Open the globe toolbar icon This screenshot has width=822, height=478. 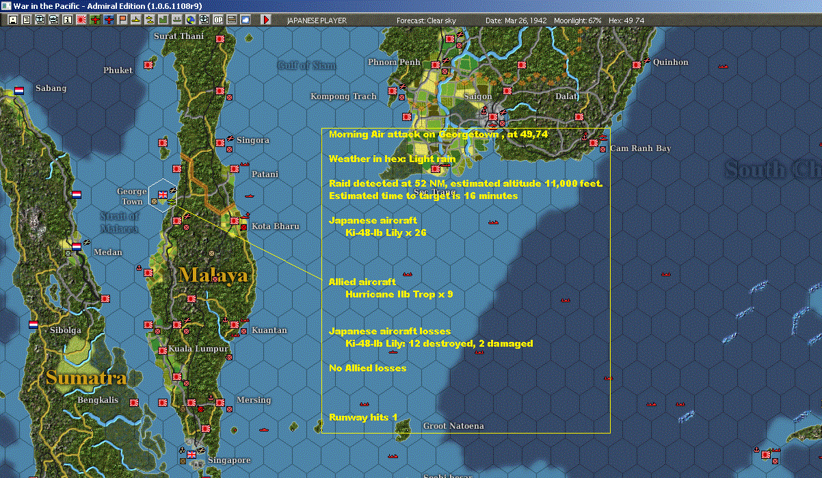[191, 20]
